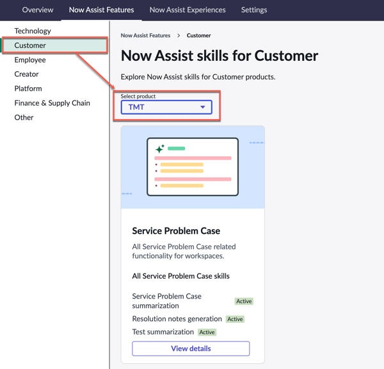Viewport: 384px width, 369px height.
Task: Switch to Now Assist Features tab
Action: point(101,10)
